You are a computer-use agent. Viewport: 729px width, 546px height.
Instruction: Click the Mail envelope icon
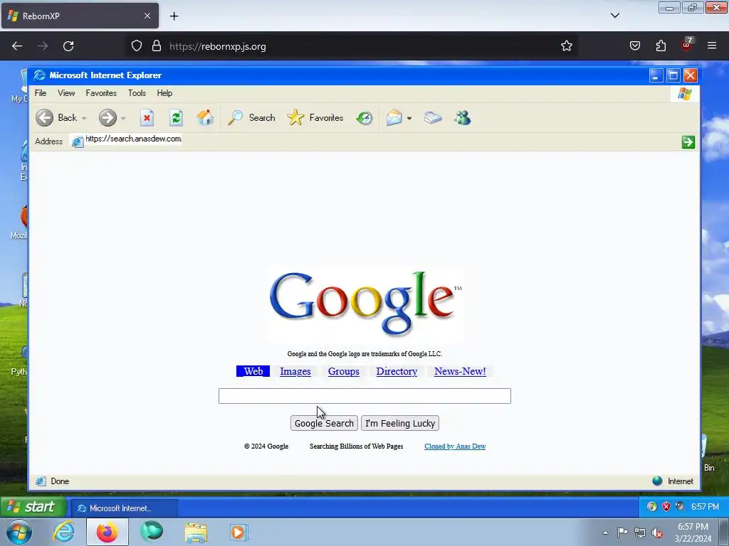(394, 118)
